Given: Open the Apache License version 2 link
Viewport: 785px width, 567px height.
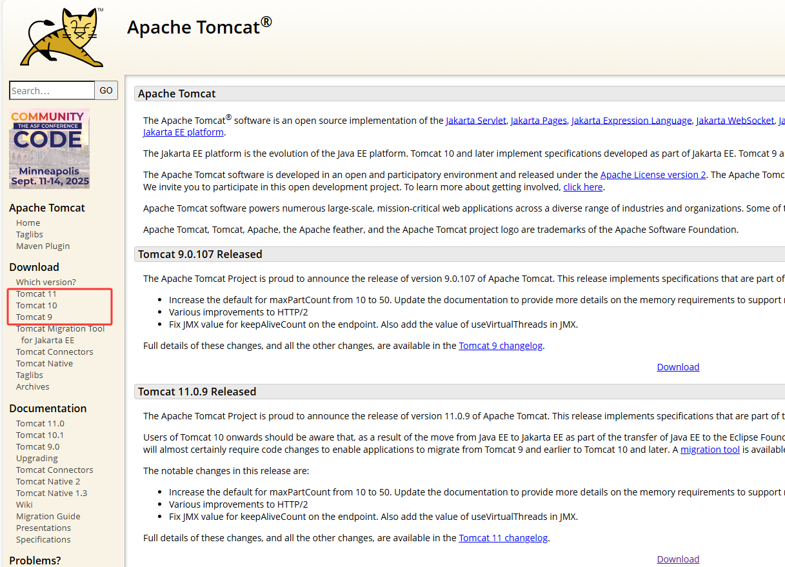Looking at the screenshot, I should [x=653, y=175].
